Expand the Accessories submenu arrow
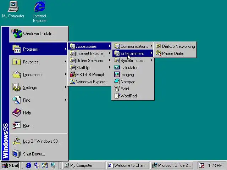The height and width of the screenshot is (170, 227). [x=110, y=46]
